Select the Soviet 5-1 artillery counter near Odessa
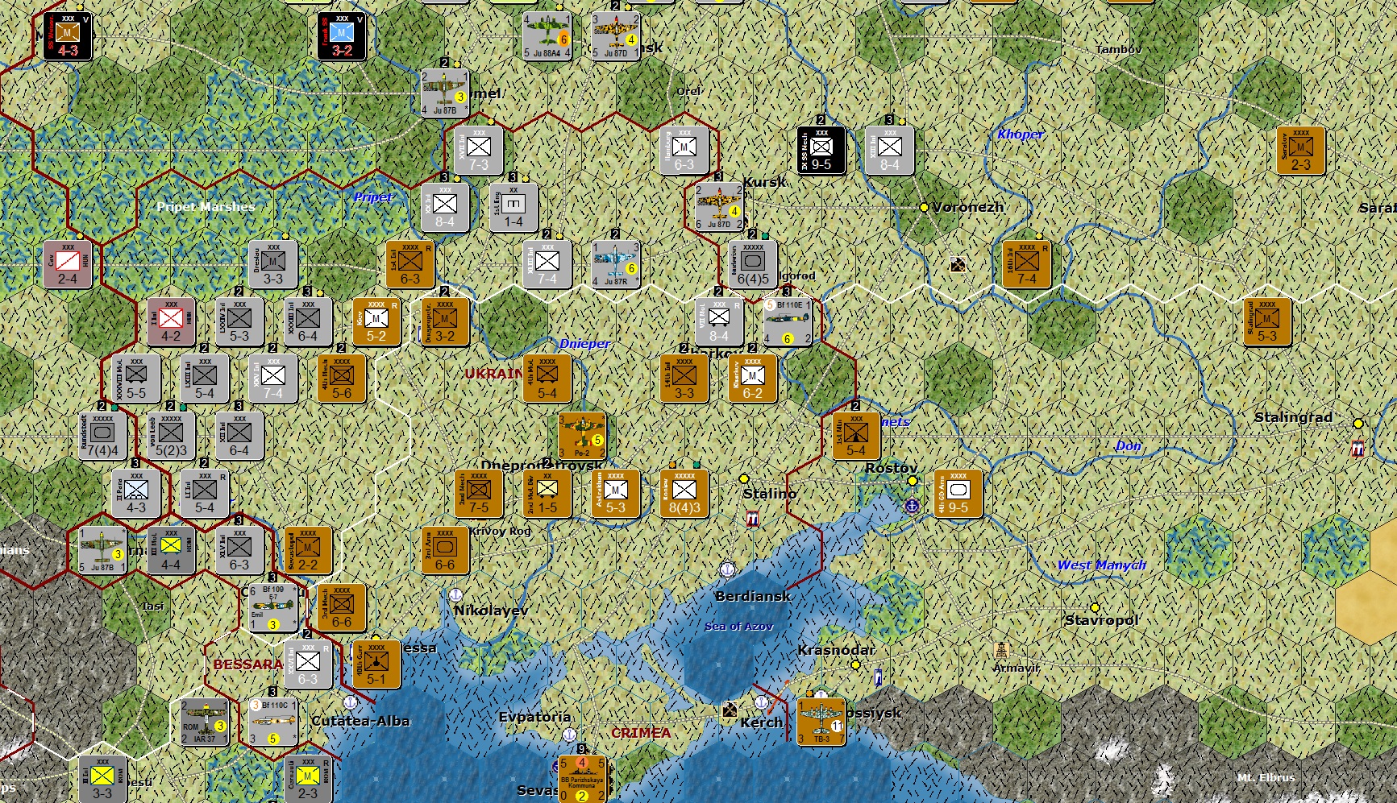This screenshot has width=1397, height=803. tap(376, 664)
